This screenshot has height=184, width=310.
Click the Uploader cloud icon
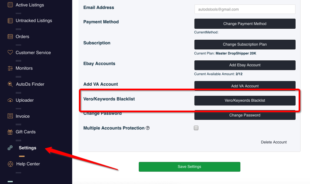(x=10, y=100)
